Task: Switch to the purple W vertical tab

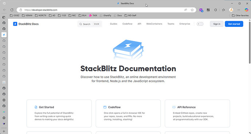Action: [x=4, y=124]
